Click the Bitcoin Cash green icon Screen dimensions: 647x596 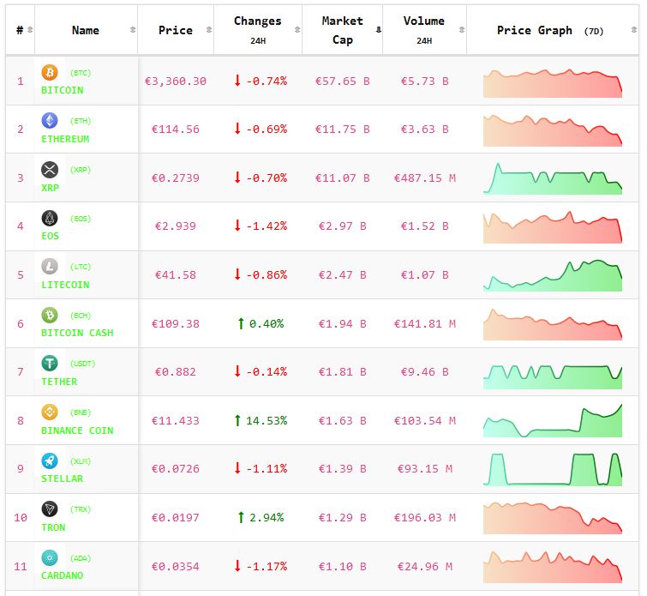pyautogui.click(x=50, y=315)
